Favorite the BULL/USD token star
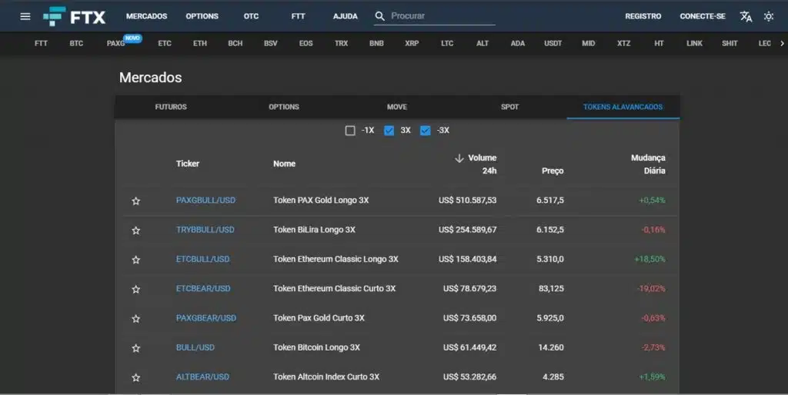 pyautogui.click(x=135, y=348)
